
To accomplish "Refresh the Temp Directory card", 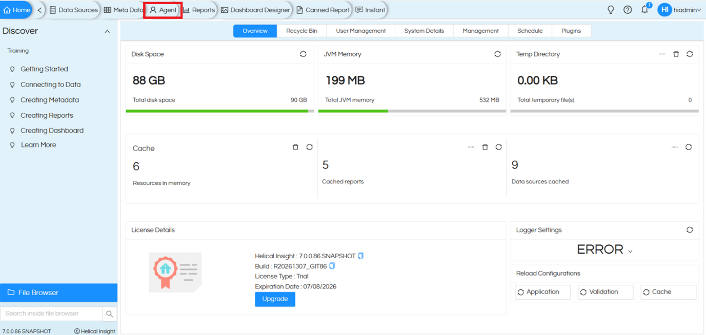I will (x=690, y=54).
